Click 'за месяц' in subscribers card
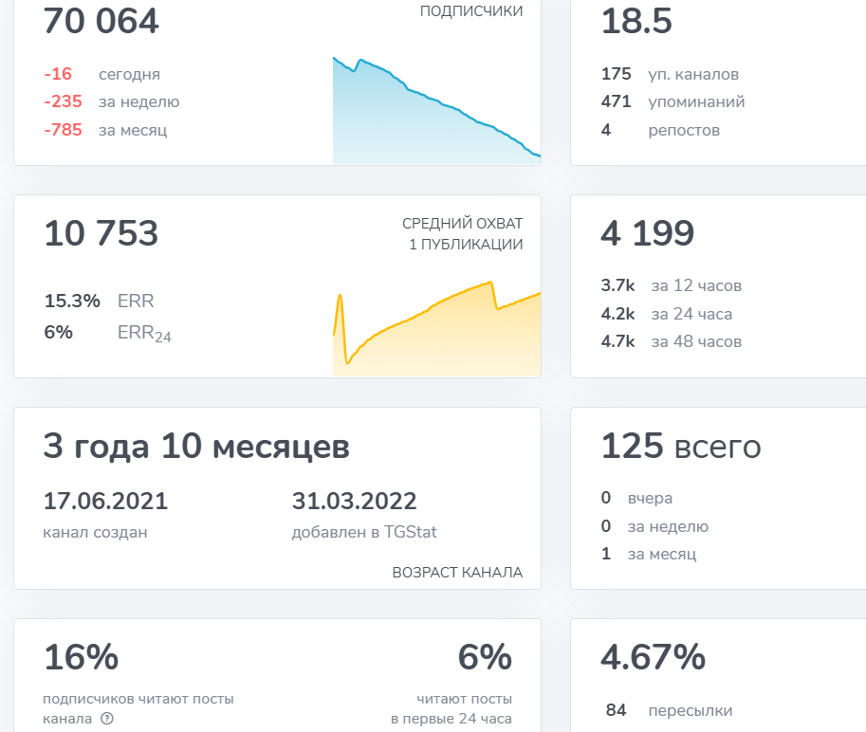The width and height of the screenshot is (866, 732). [133, 130]
